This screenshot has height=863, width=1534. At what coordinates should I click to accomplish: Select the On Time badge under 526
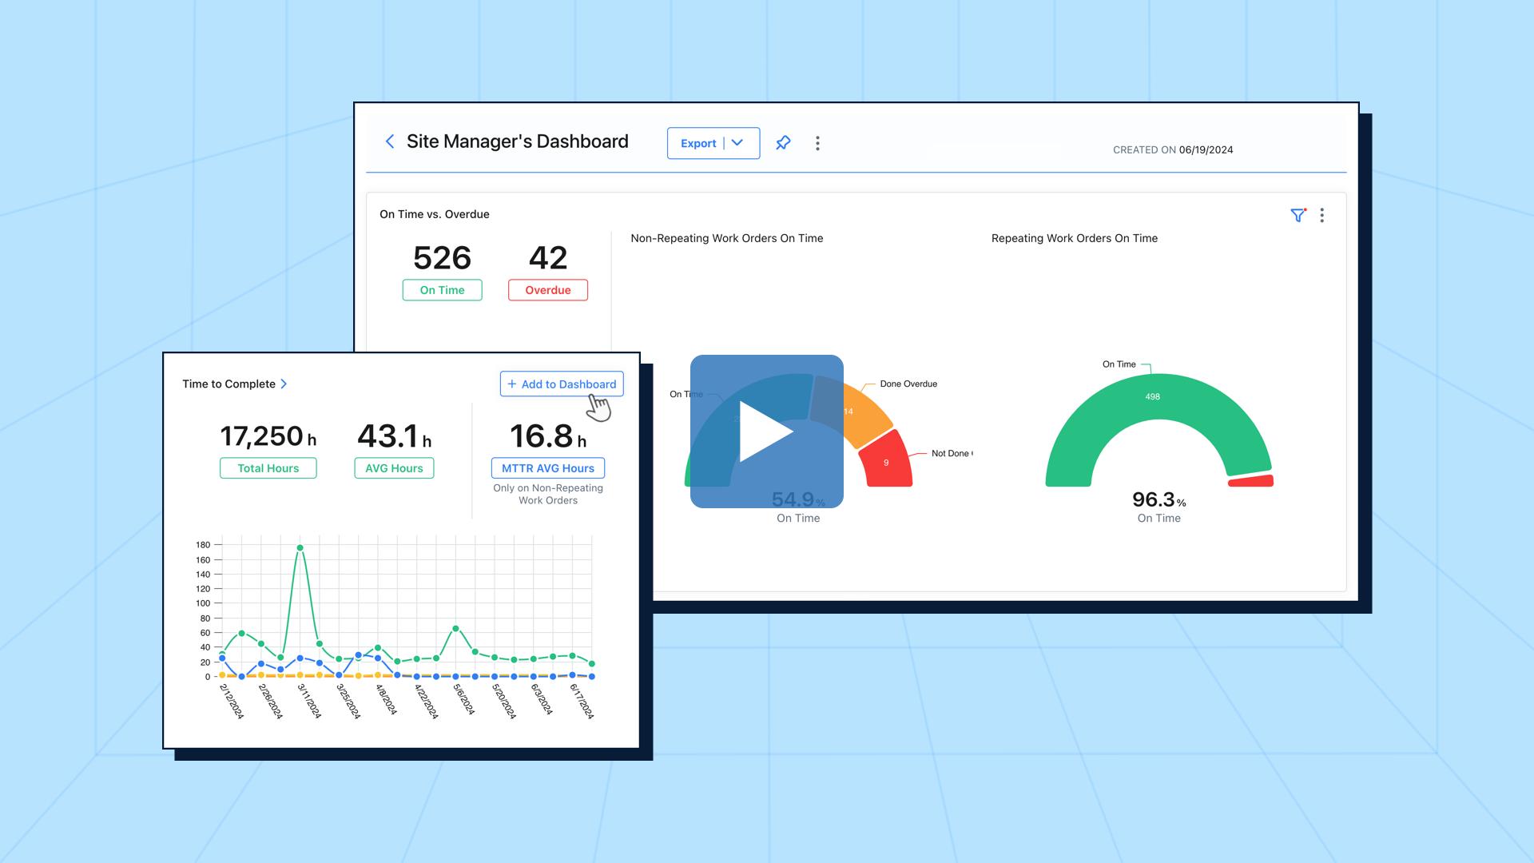(442, 290)
